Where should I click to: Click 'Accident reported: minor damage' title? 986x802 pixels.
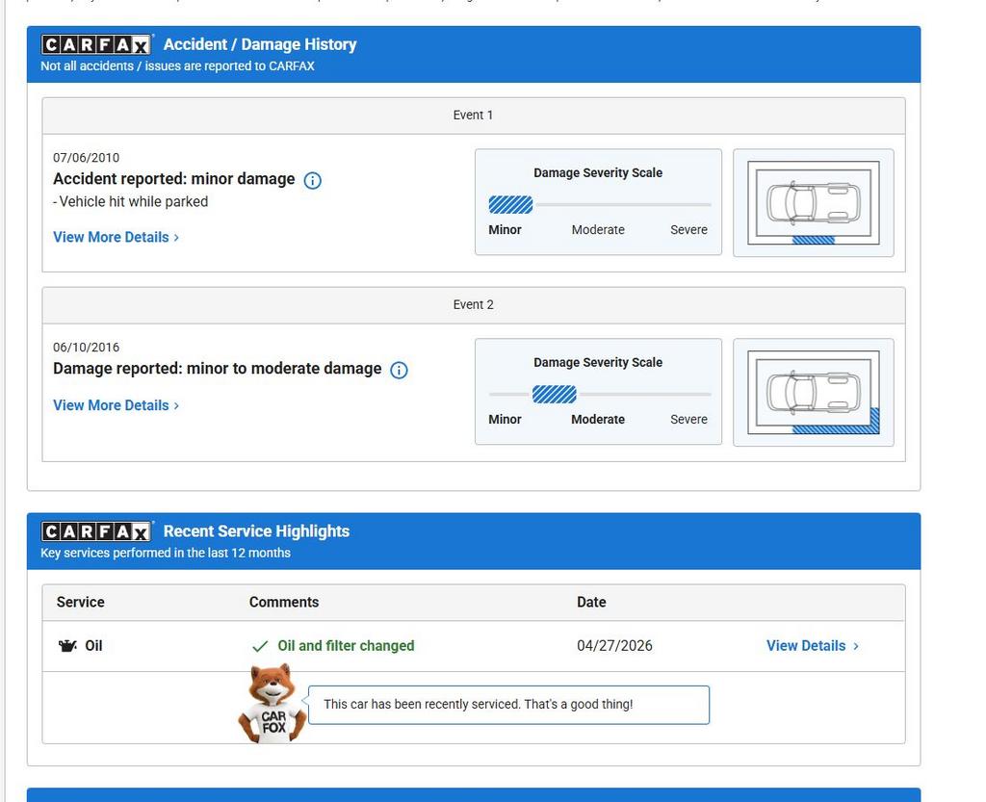coord(173,179)
